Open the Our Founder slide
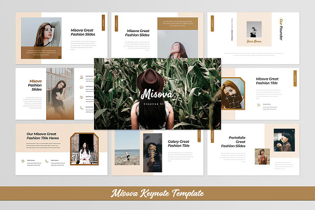This screenshot has width=315, height=210. tap(254, 38)
